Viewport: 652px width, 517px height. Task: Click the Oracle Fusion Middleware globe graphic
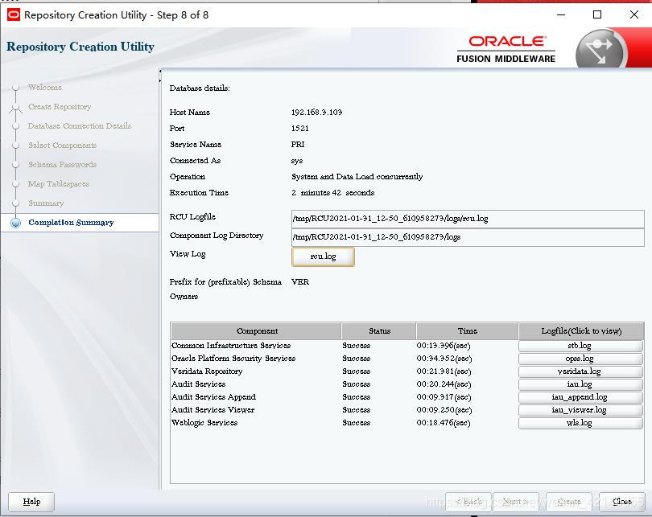click(600, 50)
